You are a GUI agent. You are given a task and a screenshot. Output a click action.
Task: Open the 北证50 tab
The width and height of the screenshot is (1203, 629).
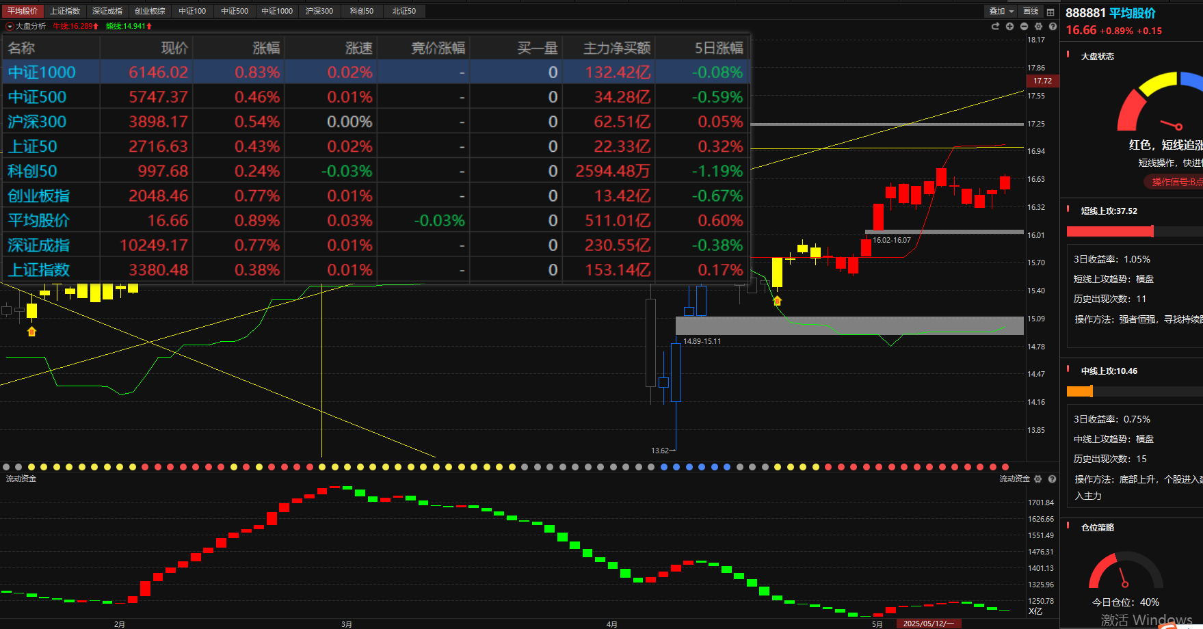(404, 11)
